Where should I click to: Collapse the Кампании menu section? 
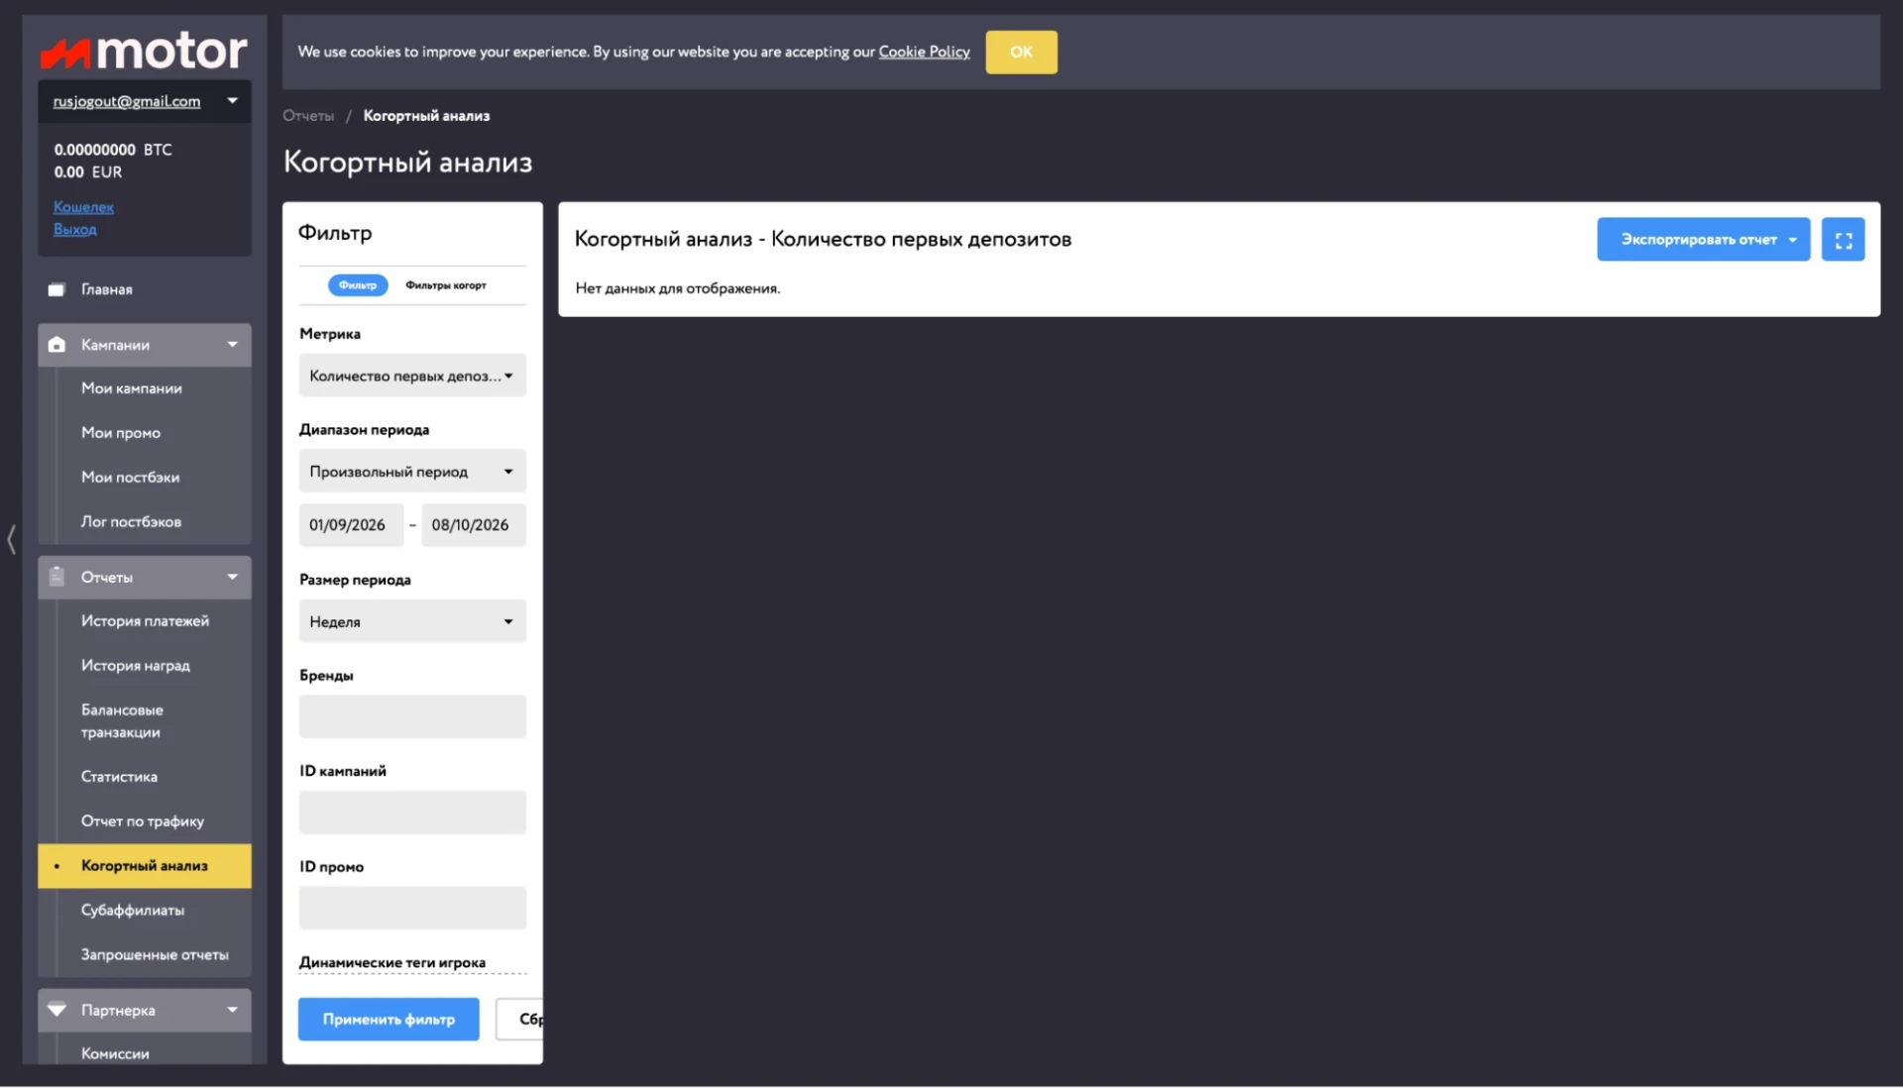(232, 345)
